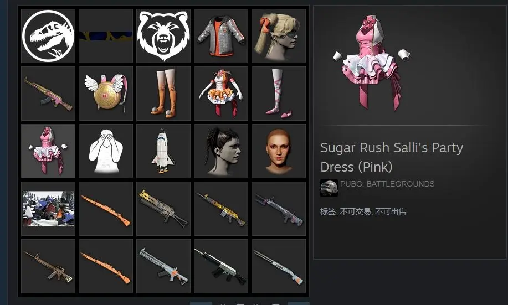
Task: Select the blonde ponytail hair item
Action: (279, 36)
